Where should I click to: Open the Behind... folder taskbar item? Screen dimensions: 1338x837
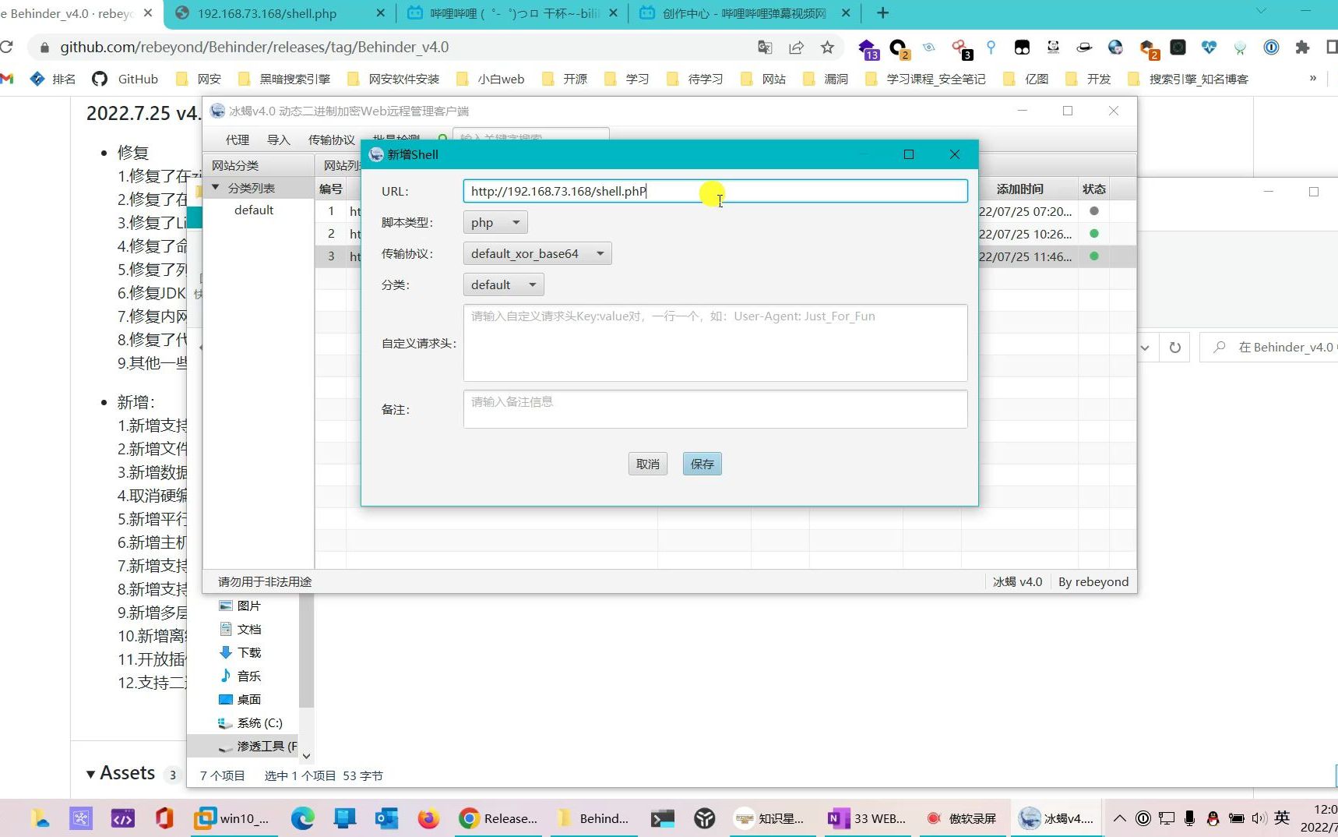593,818
